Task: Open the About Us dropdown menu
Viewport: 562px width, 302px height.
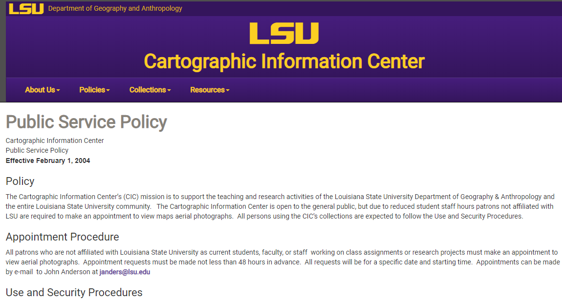Action: (x=43, y=90)
